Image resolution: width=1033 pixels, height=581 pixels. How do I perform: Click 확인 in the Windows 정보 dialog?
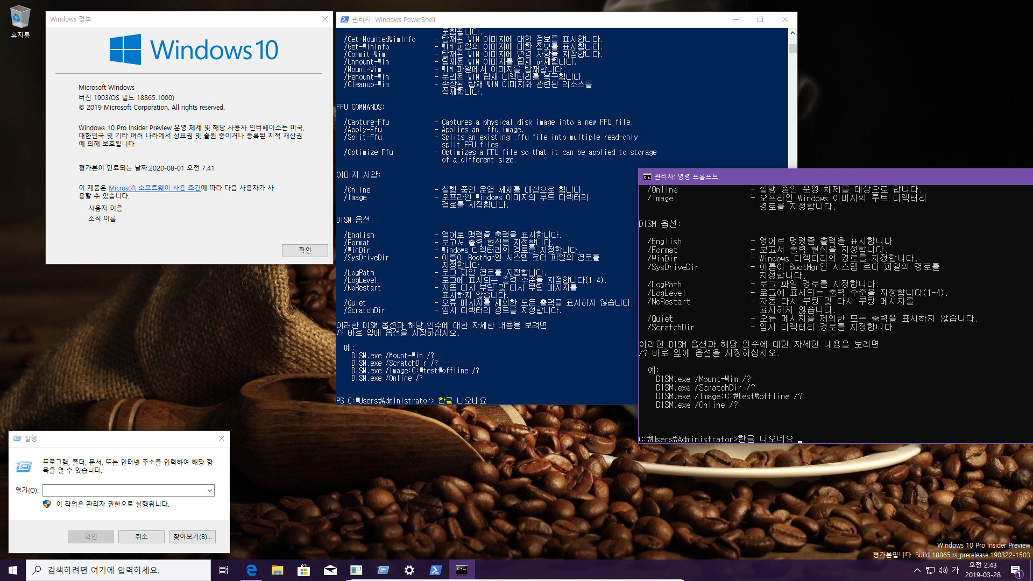click(x=305, y=250)
